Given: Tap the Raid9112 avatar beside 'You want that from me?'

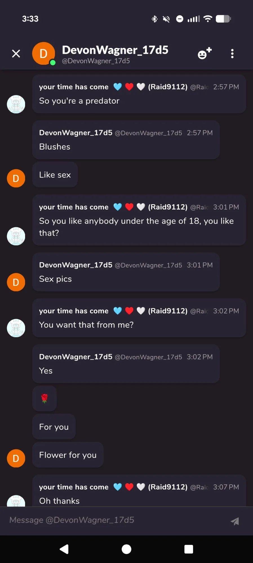Looking at the screenshot, I should click(16, 328).
